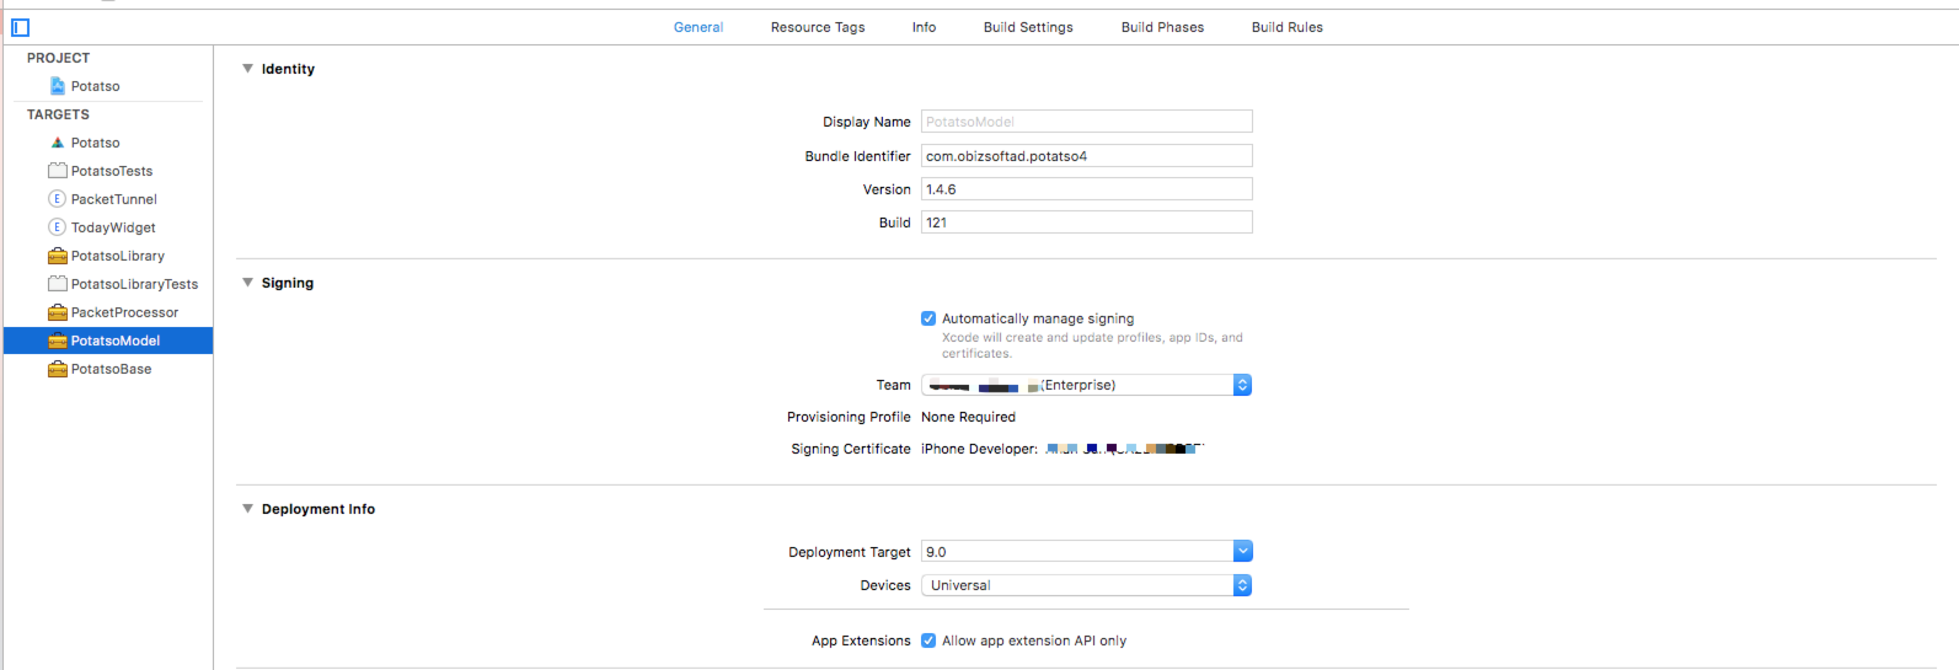
Task: Click the TodayWidget extension target icon
Action: coord(57,227)
